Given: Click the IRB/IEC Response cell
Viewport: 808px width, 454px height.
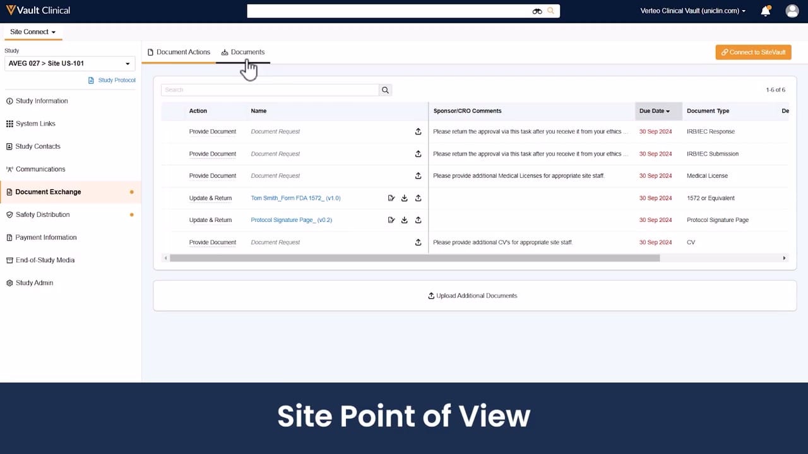Looking at the screenshot, I should (710, 132).
